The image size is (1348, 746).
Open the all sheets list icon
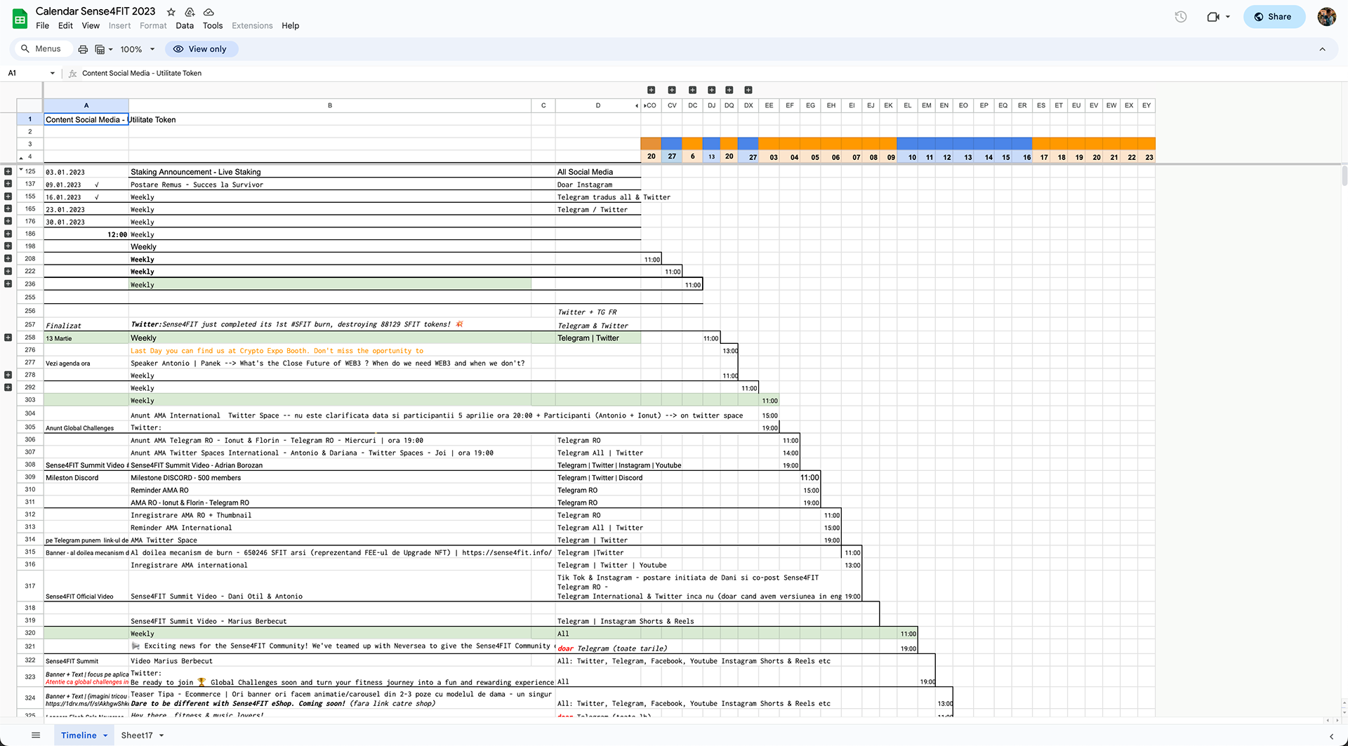[x=36, y=735]
